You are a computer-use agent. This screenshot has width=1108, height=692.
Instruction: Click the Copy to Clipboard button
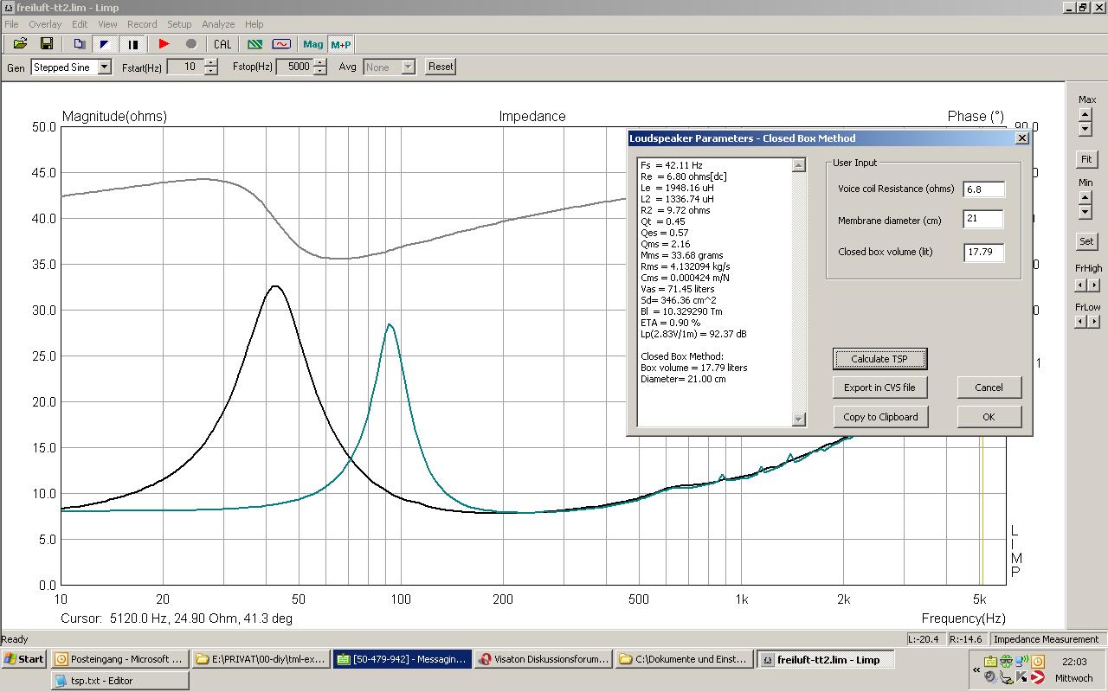point(880,417)
